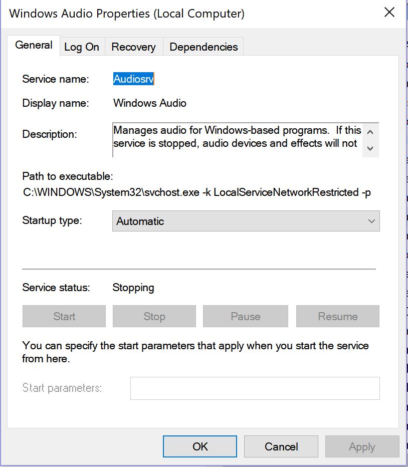The height and width of the screenshot is (467, 408).
Task: Click the Description label
Action: click(x=50, y=134)
